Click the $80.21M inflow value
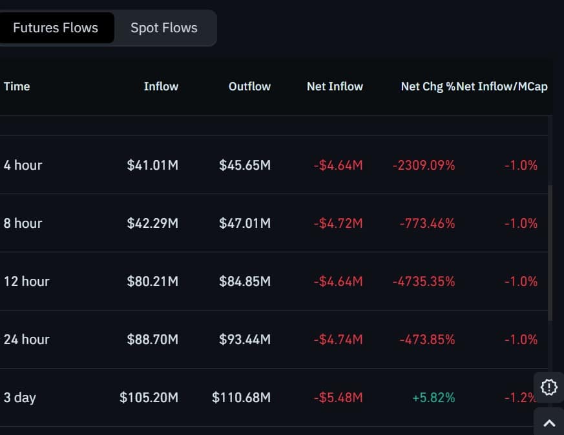The width and height of the screenshot is (564, 435). [152, 281]
